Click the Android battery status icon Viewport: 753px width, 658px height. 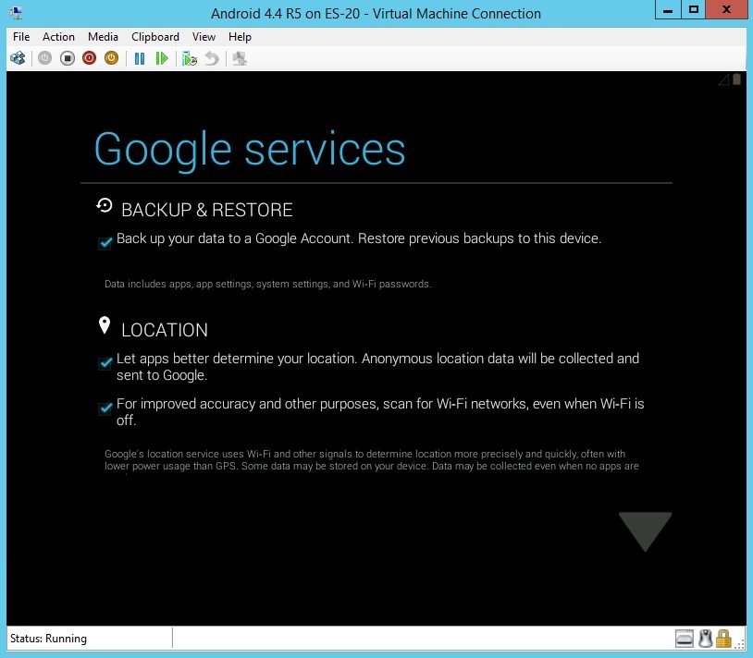(x=736, y=79)
